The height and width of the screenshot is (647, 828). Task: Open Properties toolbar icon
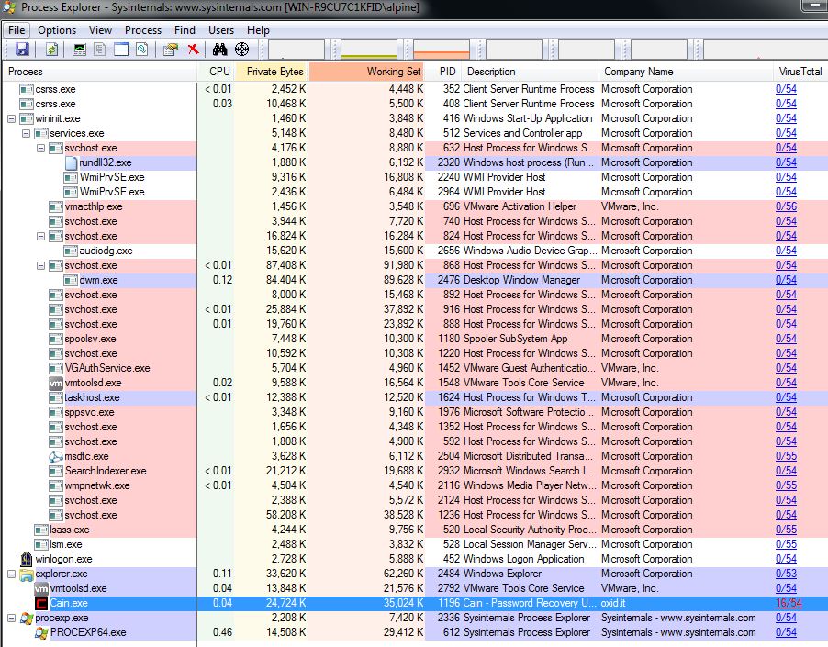click(171, 50)
